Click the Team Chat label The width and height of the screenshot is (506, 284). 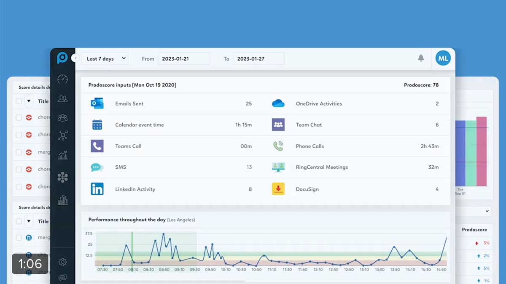[309, 125]
